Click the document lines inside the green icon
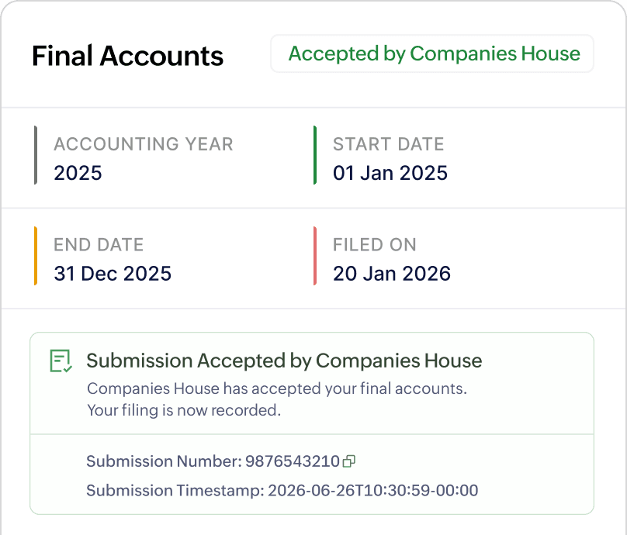The width and height of the screenshot is (627, 535). click(57, 358)
